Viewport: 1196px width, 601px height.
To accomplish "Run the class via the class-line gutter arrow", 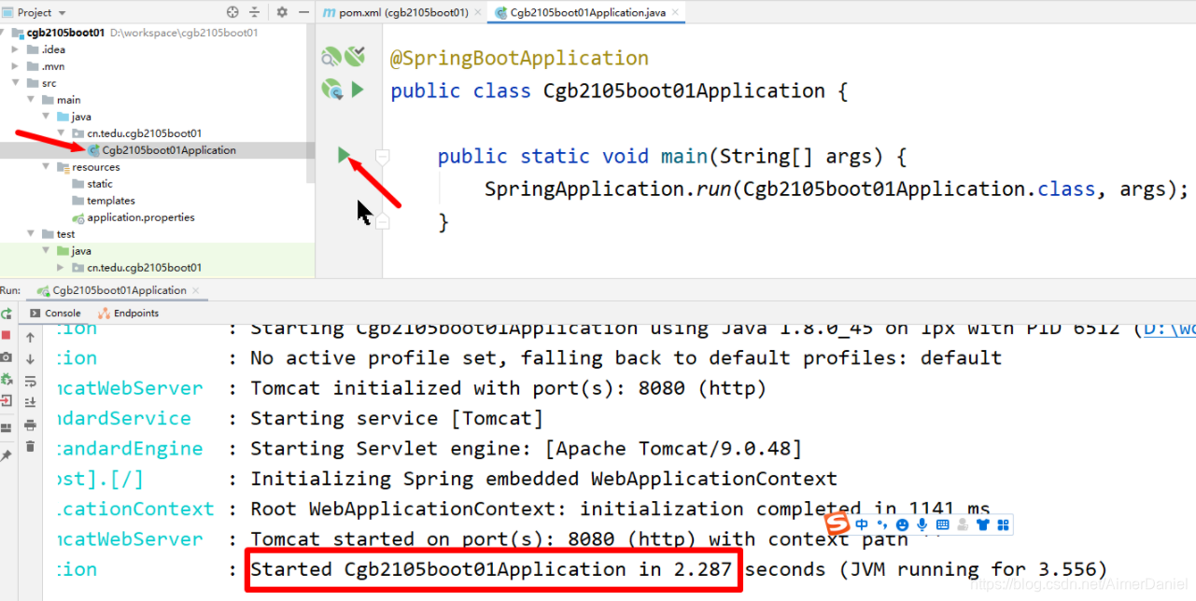I will 358,91.
